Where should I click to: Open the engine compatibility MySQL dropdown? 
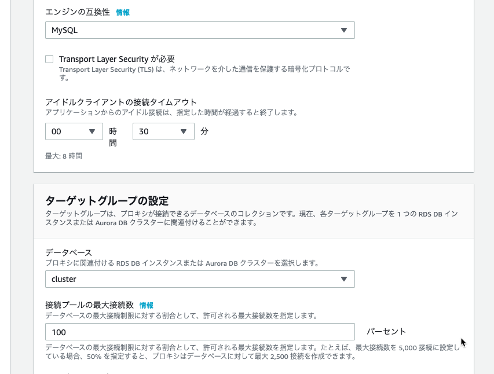click(x=200, y=30)
